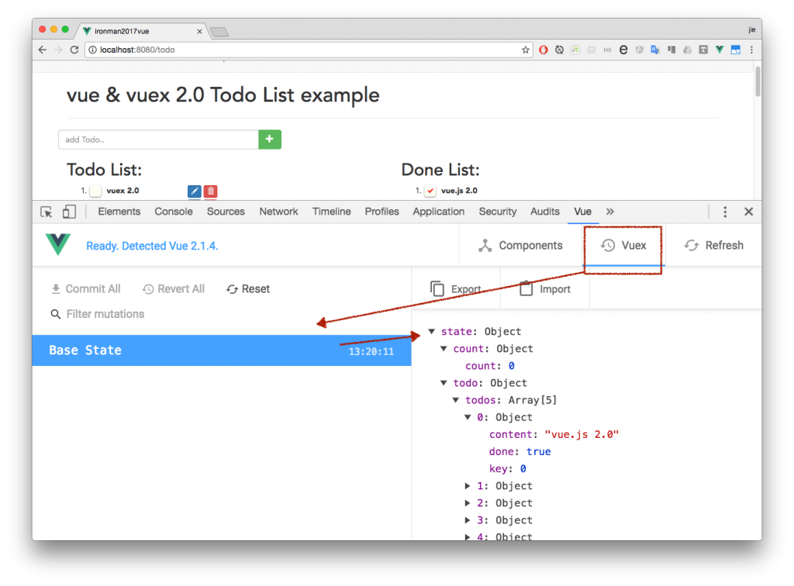The image size is (794, 586).
Task: Switch to the Console tab
Action: point(173,212)
